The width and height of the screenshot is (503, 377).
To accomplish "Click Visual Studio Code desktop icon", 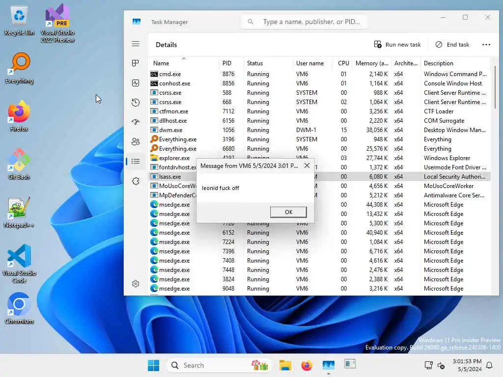I will [19, 264].
